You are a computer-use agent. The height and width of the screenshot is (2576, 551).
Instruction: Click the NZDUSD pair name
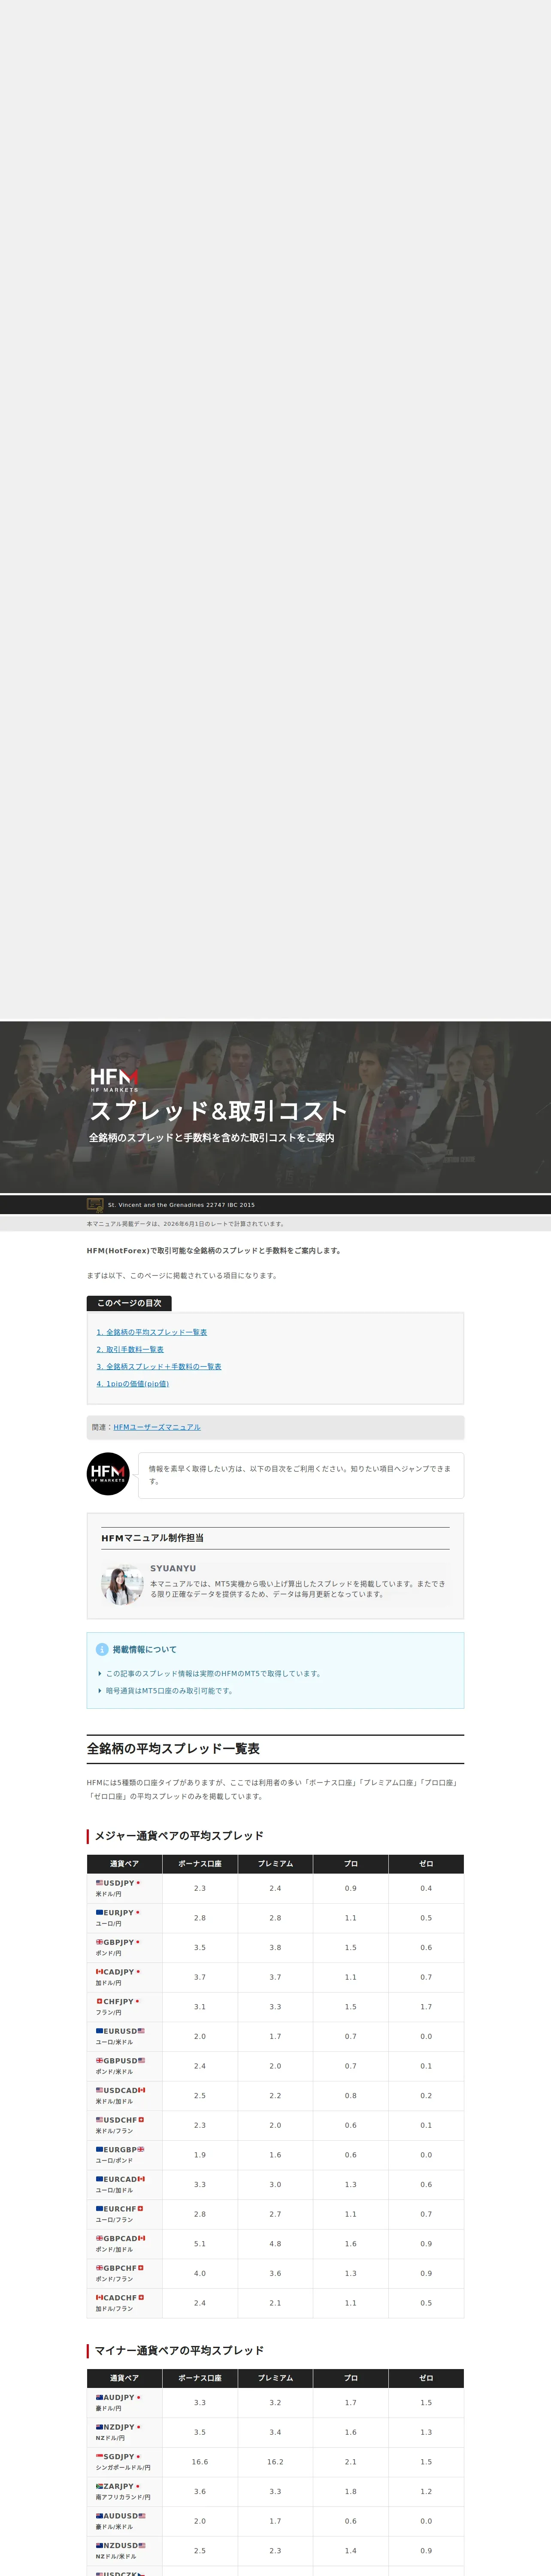tap(120, 2545)
